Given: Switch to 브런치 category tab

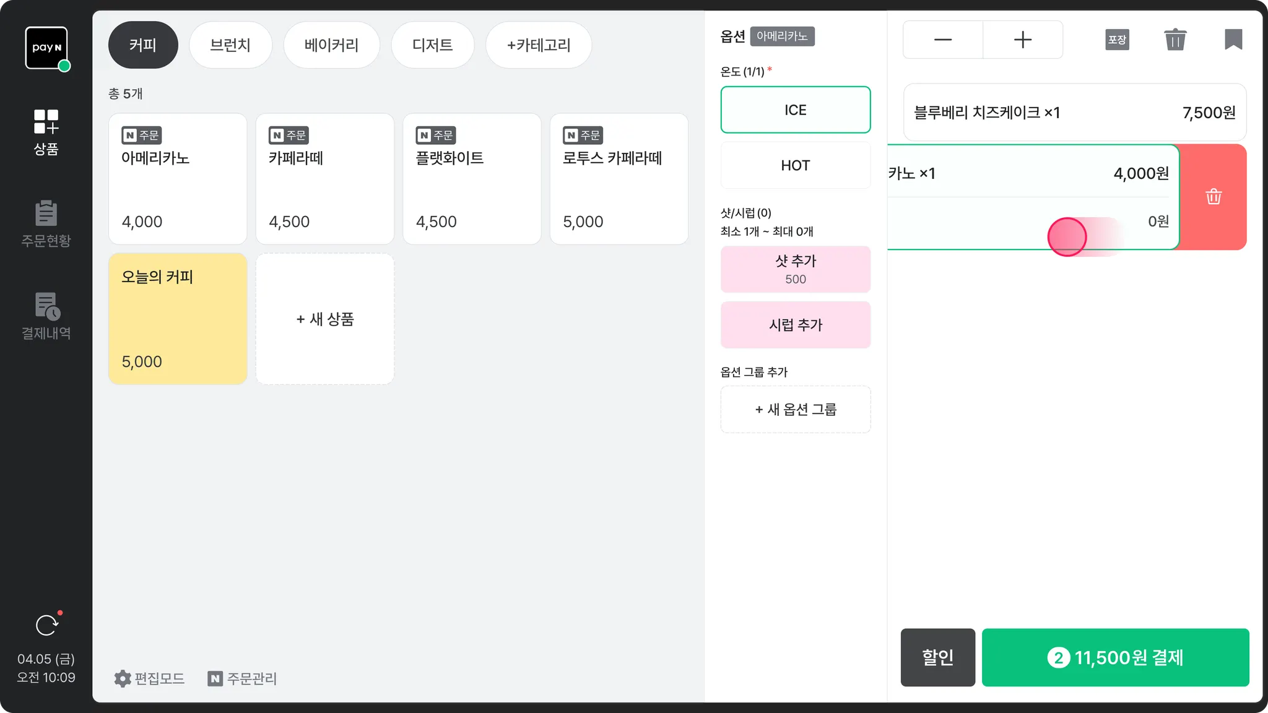Looking at the screenshot, I should pos(230,45).
